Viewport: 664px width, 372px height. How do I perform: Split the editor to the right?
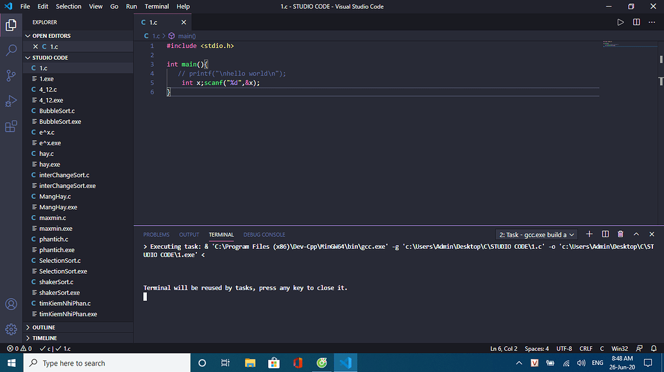636,22
